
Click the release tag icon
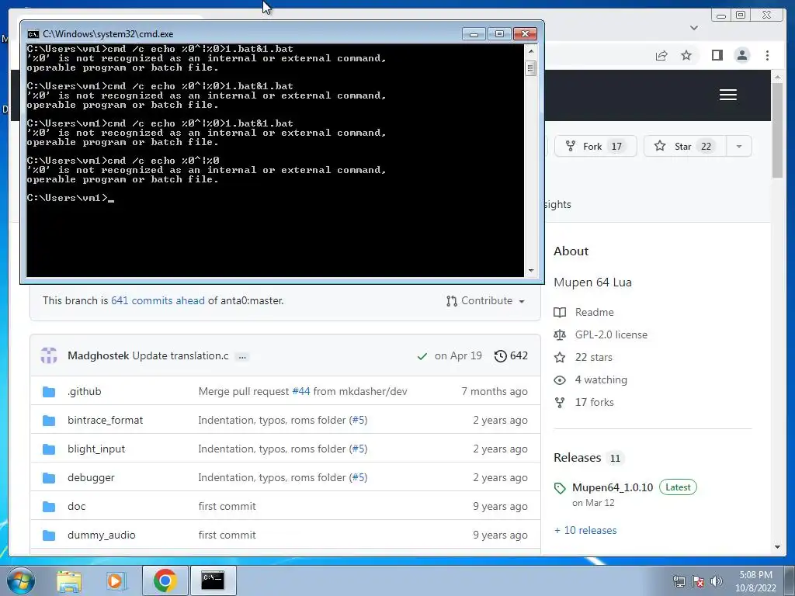[x=560, y=489]
